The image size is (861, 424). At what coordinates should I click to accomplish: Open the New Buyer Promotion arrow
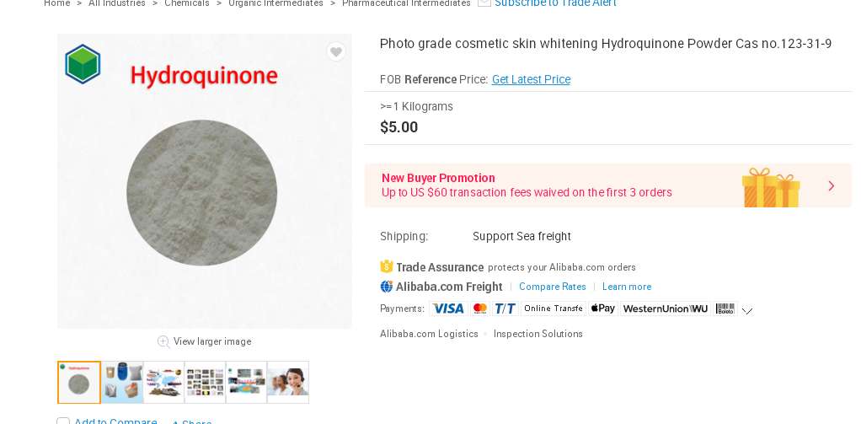tap(832, 185)
